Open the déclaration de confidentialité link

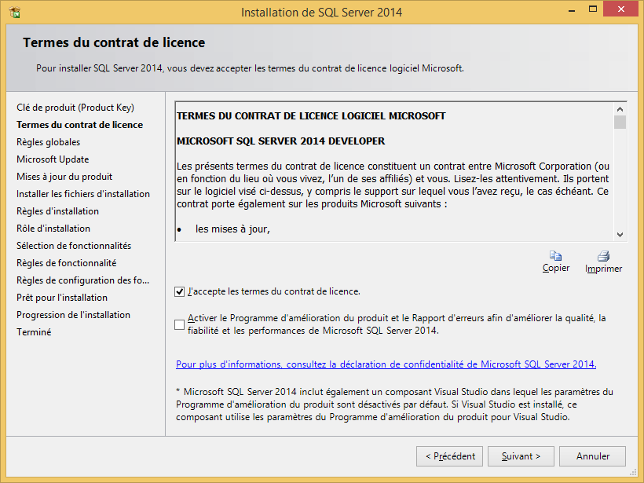386,364
